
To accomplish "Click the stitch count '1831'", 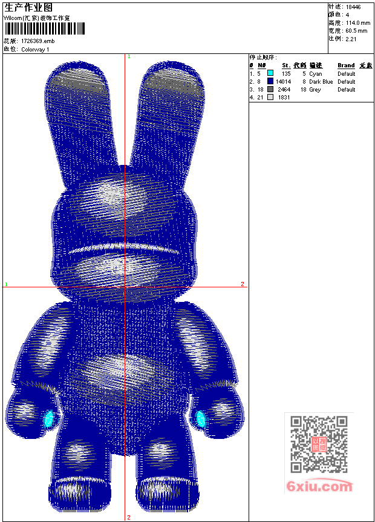I will click(284, 98).
